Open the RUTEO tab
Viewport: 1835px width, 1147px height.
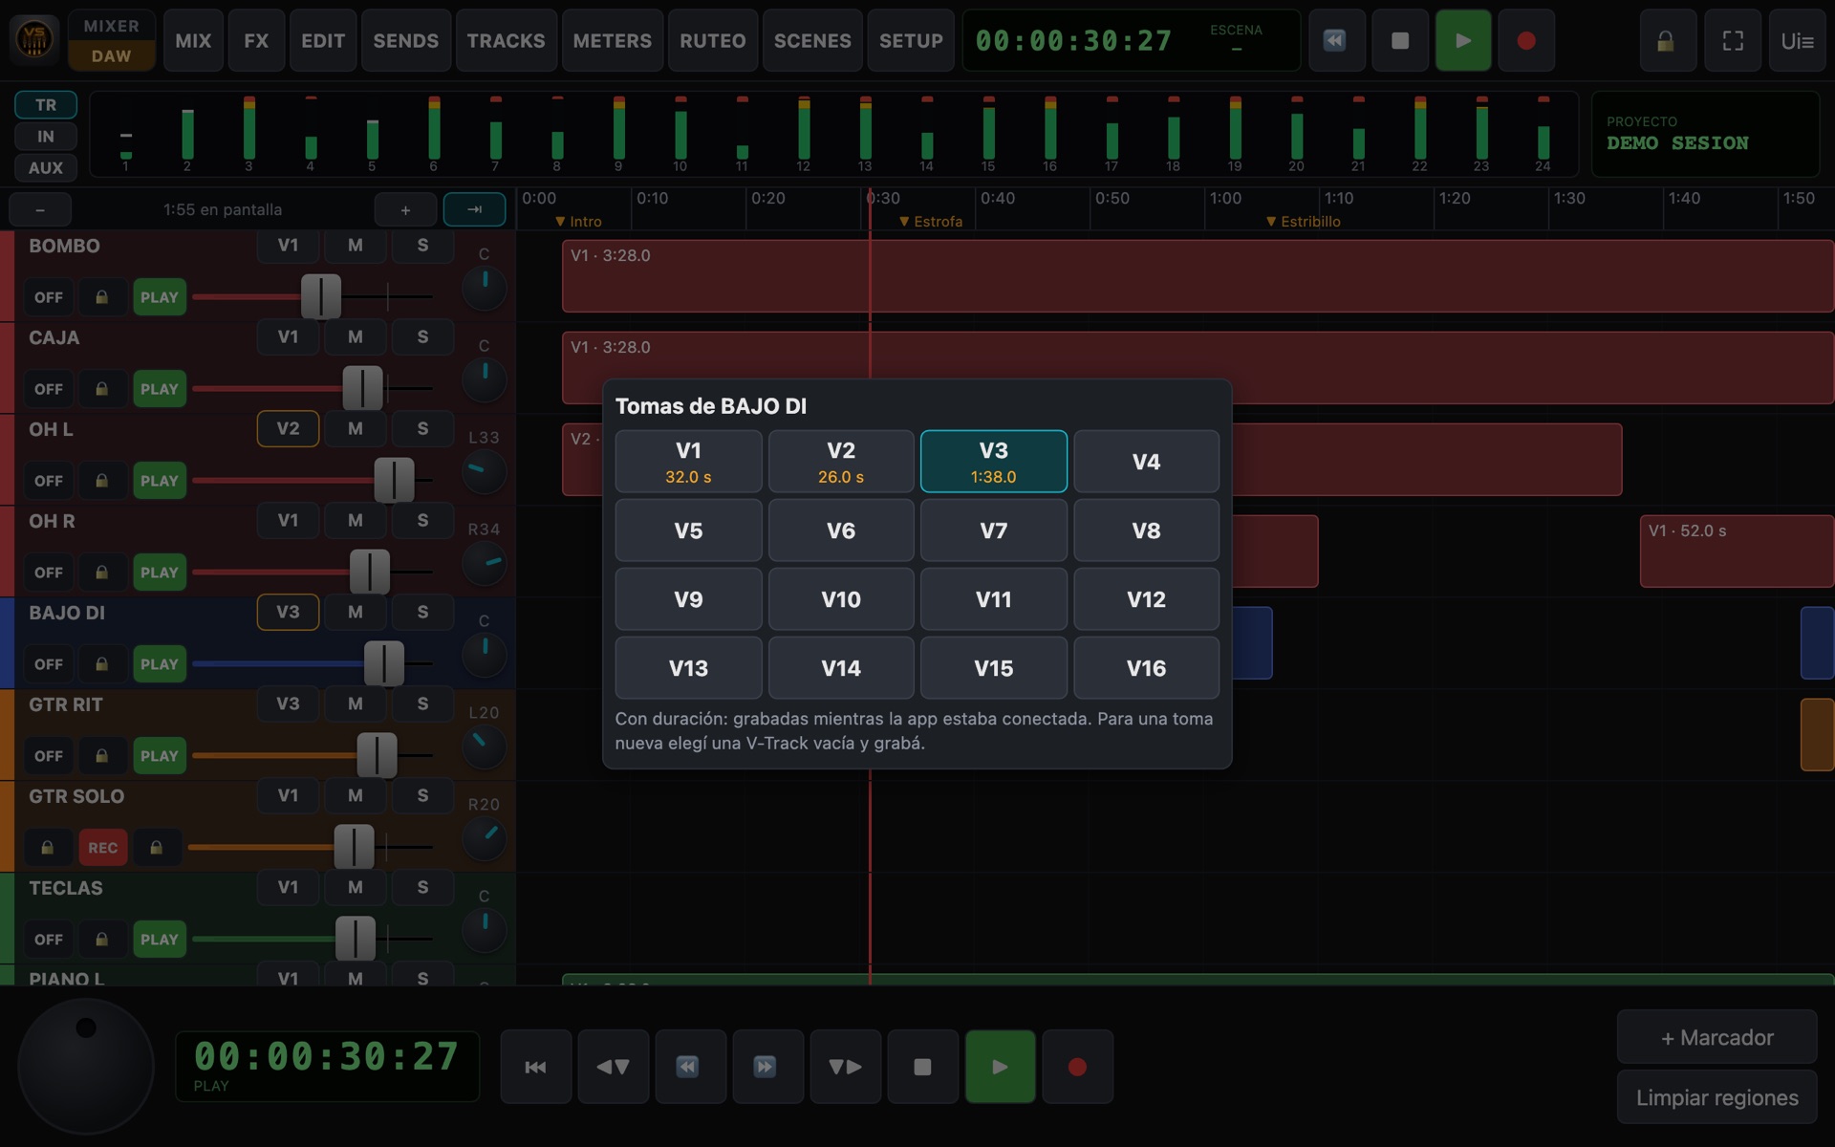tap(713, 41)
